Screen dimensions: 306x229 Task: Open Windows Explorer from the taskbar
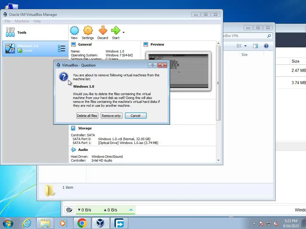[x=45, y=223]
